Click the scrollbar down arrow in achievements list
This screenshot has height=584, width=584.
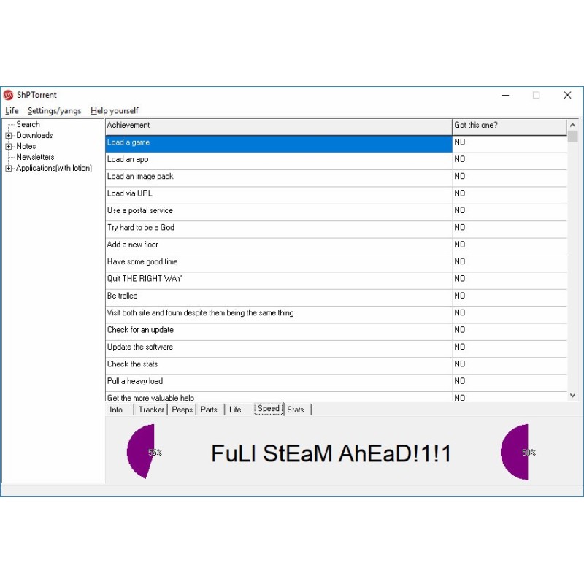[573, 395]
